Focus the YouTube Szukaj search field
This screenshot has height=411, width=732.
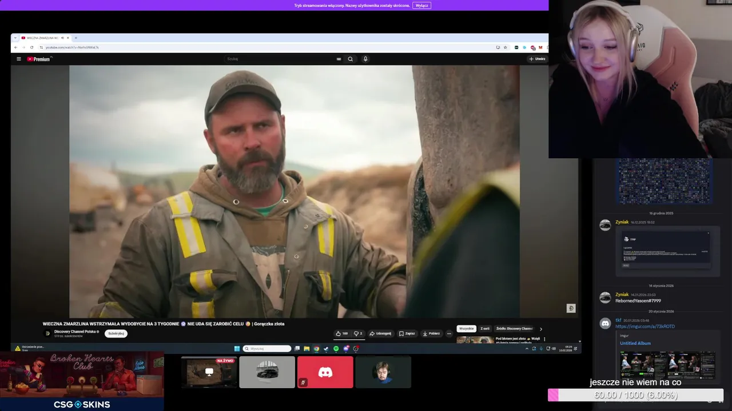(280, 59)
